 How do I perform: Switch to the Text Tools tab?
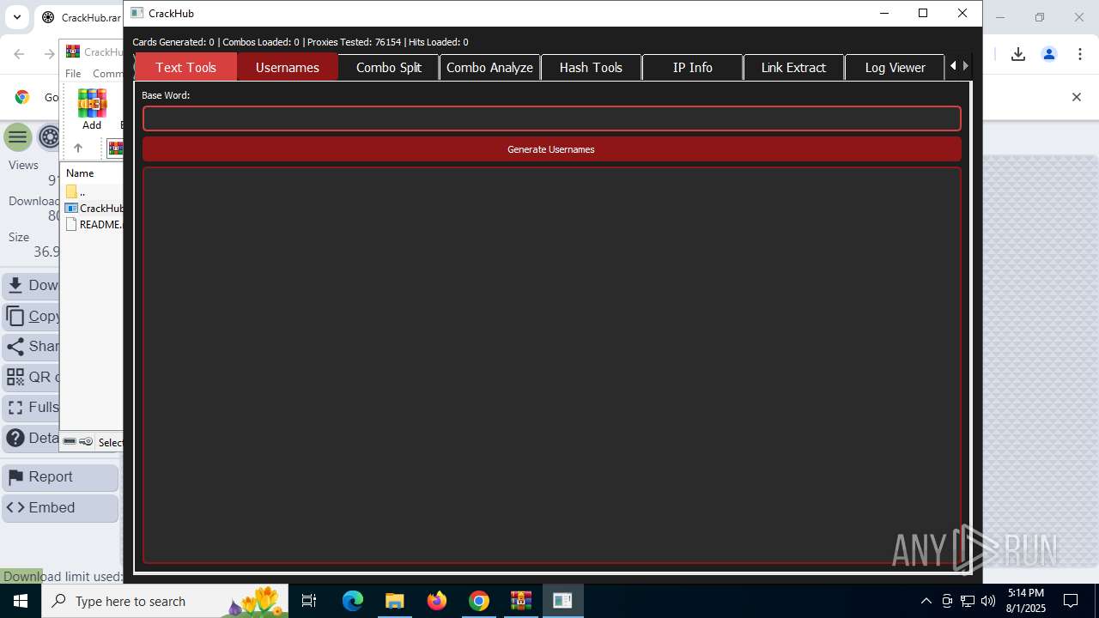coord(185,67)
